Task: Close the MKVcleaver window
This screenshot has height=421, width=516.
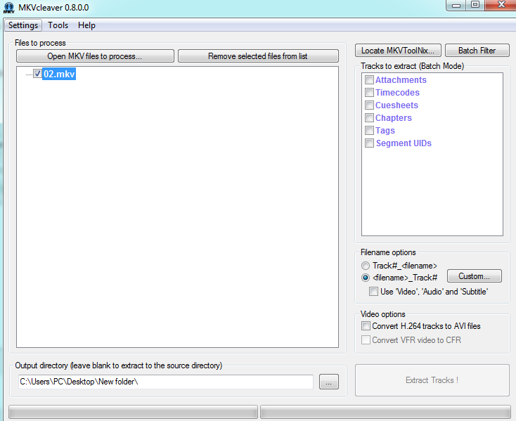Action: [501, 5]
